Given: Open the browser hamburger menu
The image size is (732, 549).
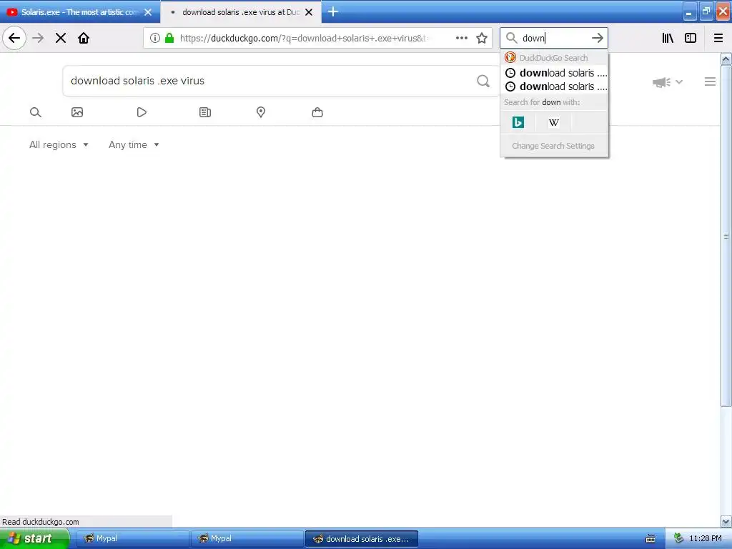Looking at the screenshot, I should coord(718,38).
